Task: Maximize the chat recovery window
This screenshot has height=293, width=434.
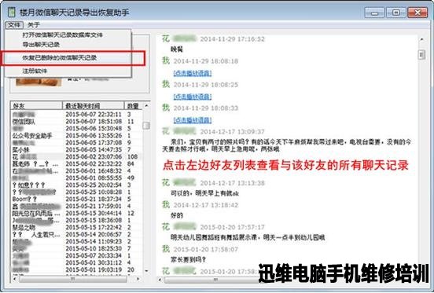Action: click(395, 13)
